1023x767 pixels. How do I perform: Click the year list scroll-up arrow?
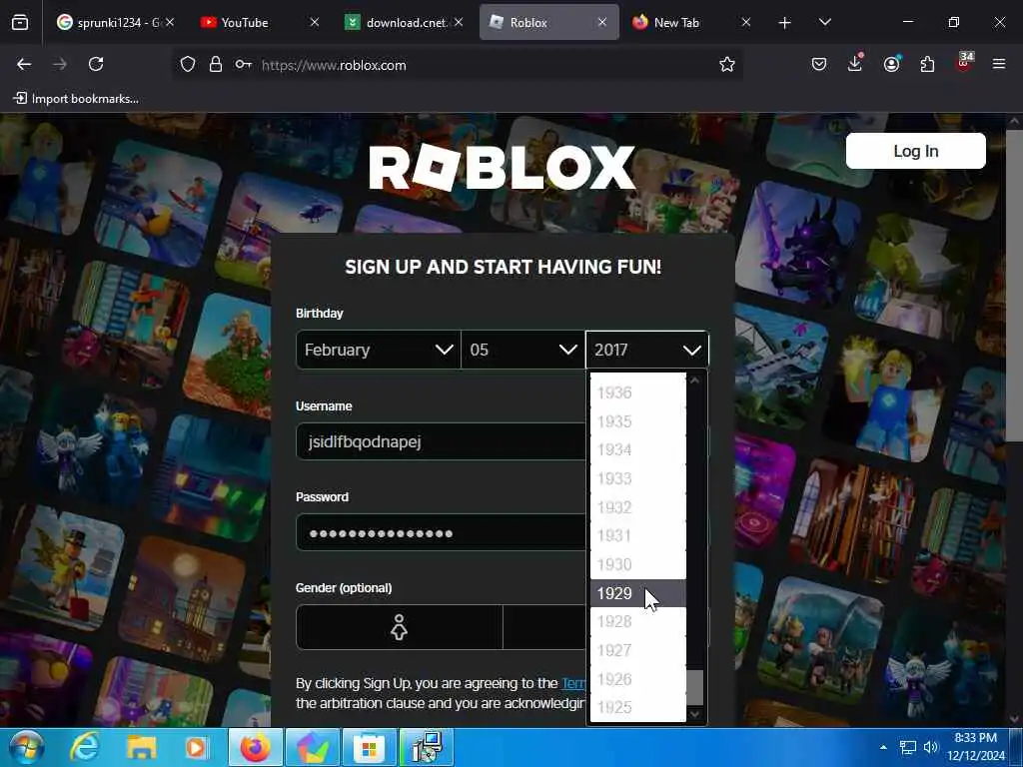695,381
